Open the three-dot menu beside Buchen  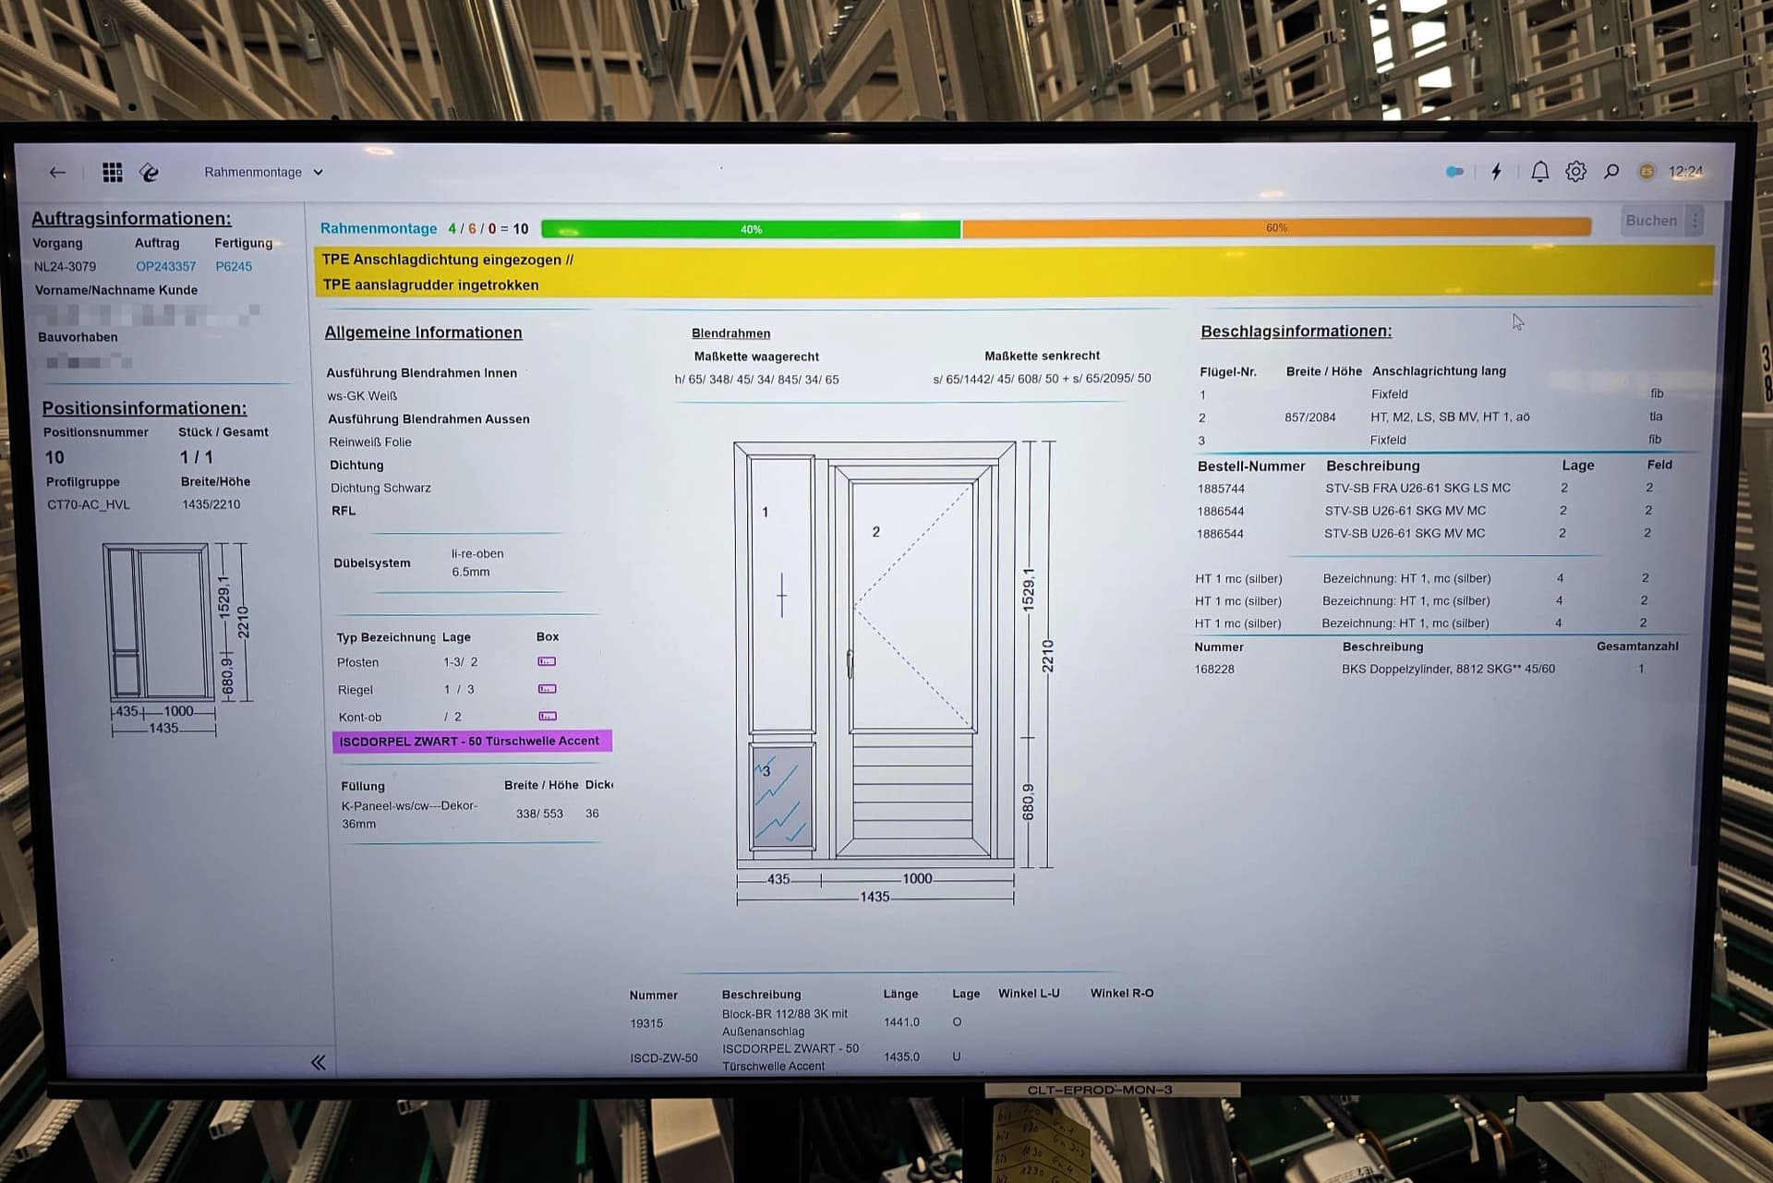1695,221
